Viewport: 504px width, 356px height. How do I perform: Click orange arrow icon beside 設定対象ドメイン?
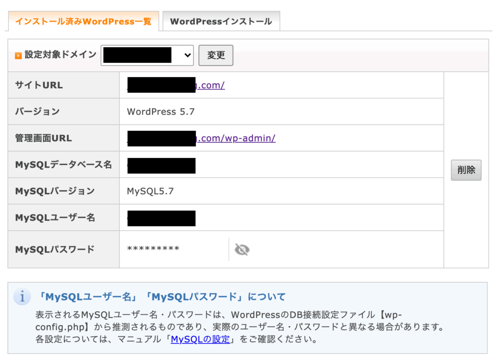[18, 56]
